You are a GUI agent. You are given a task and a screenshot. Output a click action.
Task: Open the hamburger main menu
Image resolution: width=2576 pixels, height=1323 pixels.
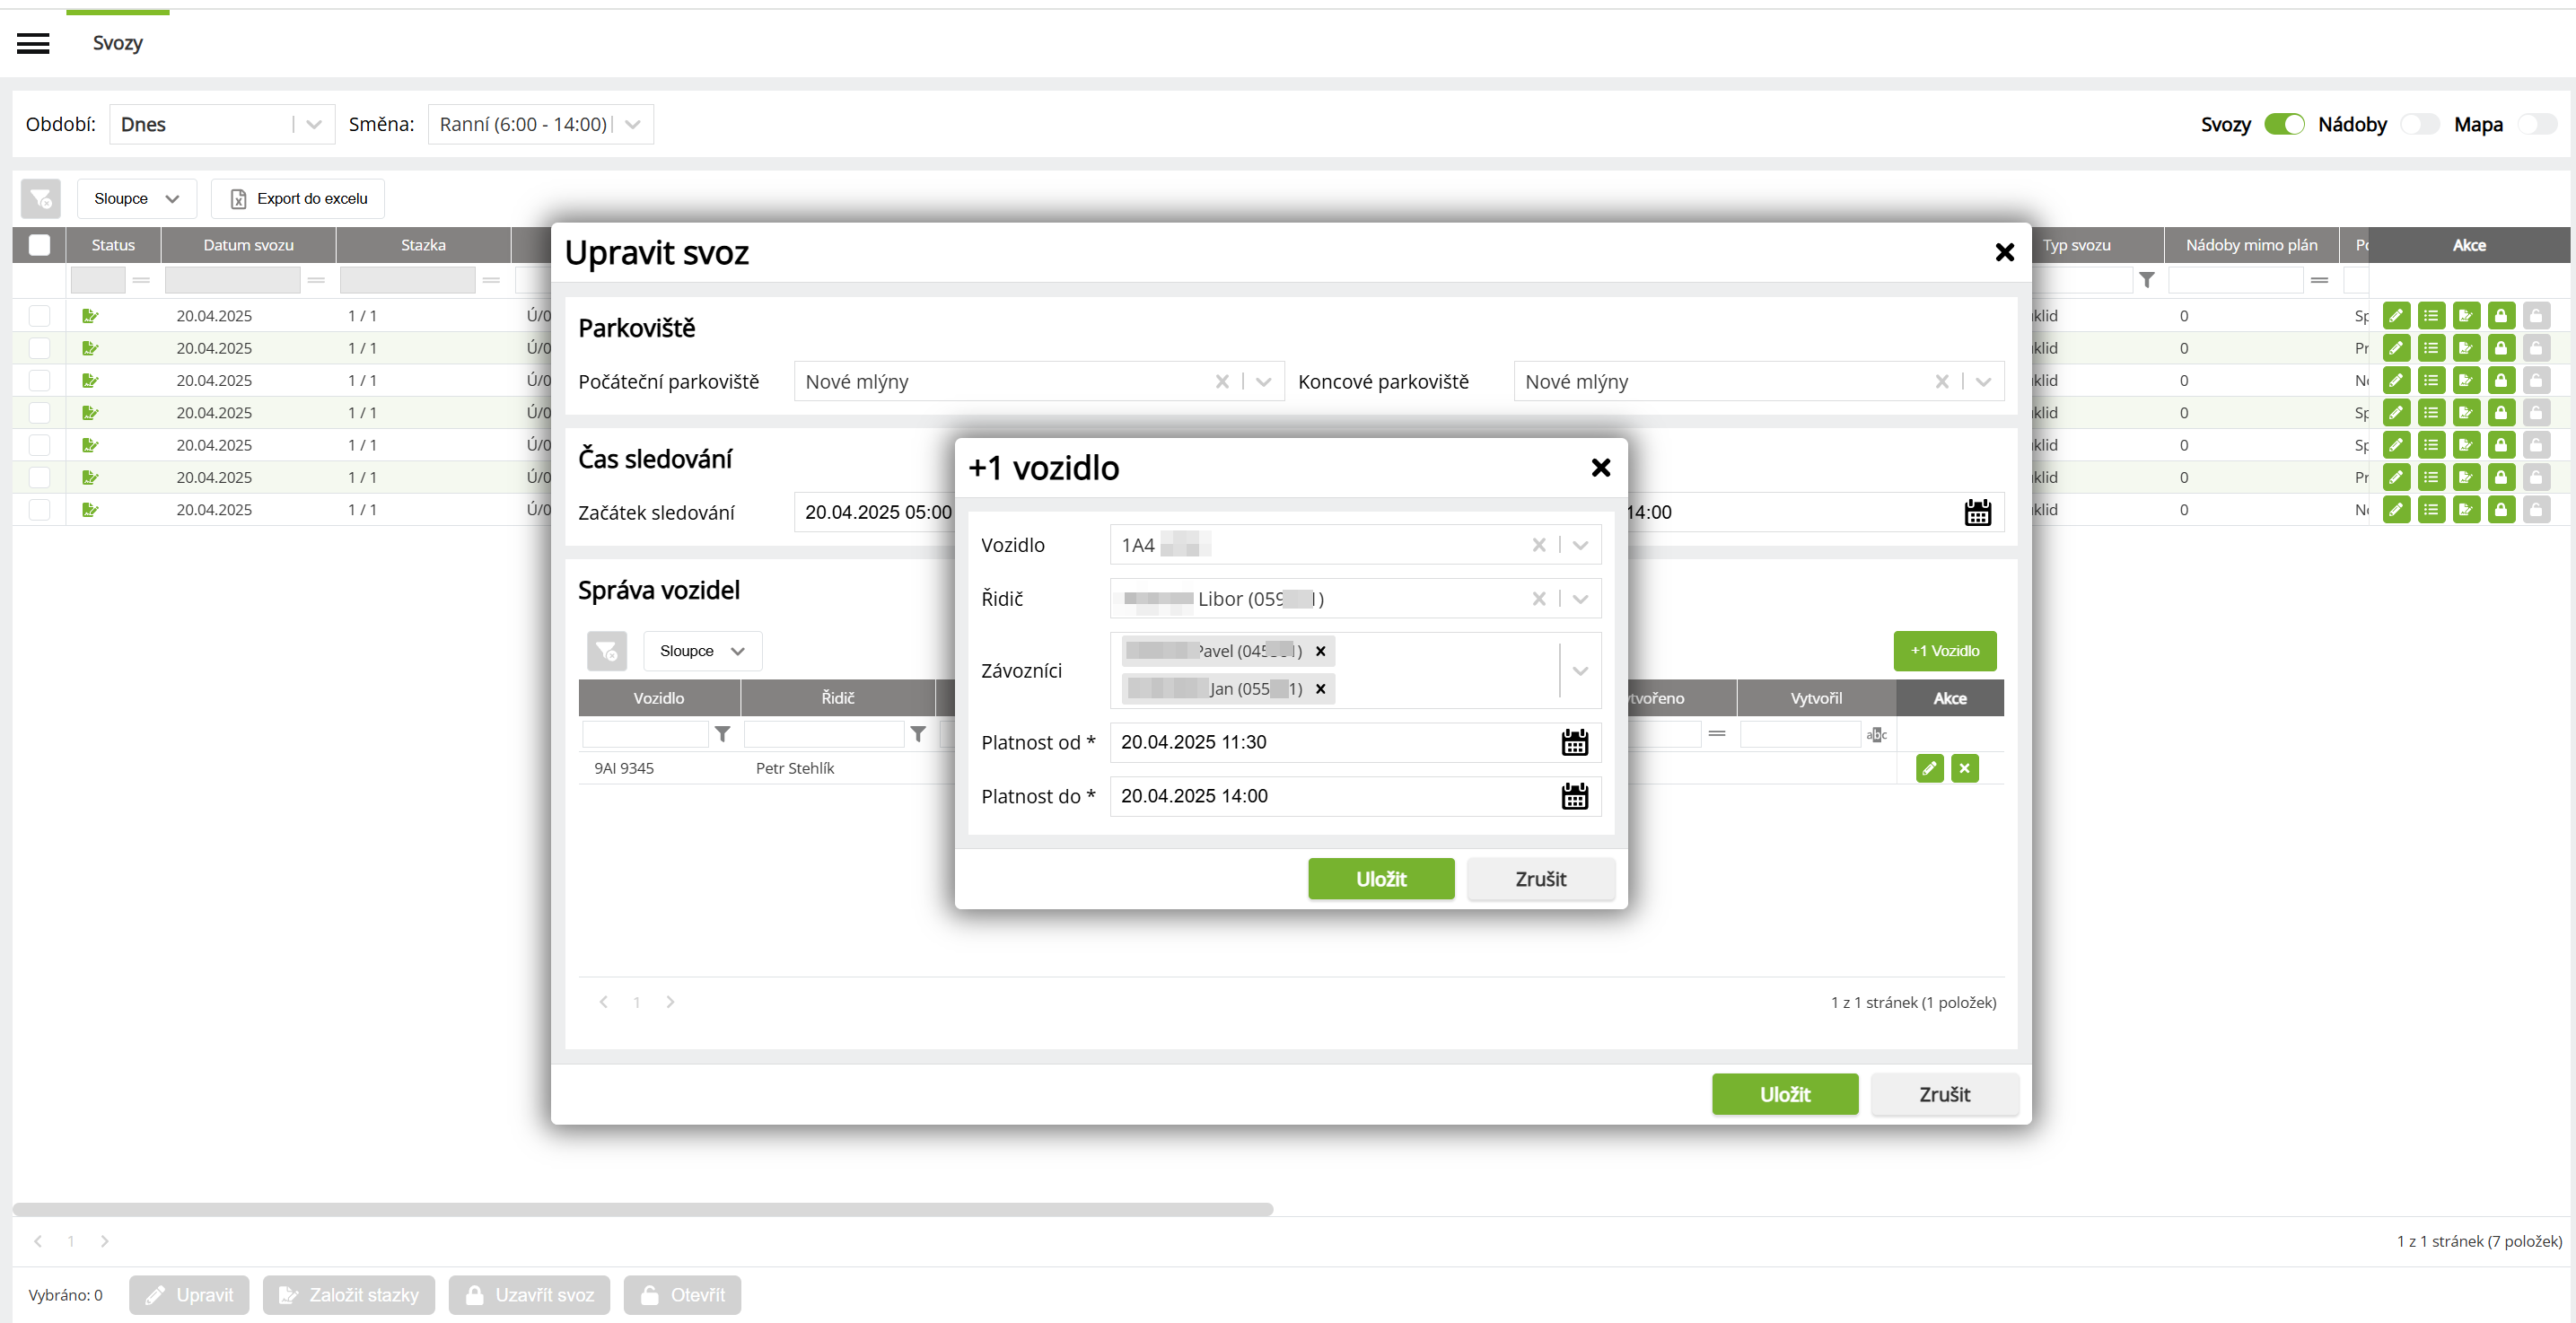pos(33,43)
